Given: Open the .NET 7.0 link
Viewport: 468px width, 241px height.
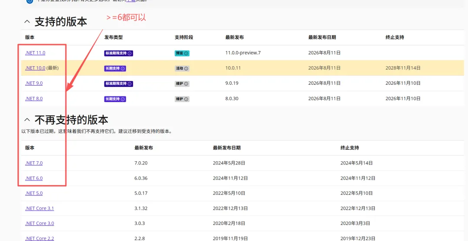Looking at the screenshot, I should 34,163.
